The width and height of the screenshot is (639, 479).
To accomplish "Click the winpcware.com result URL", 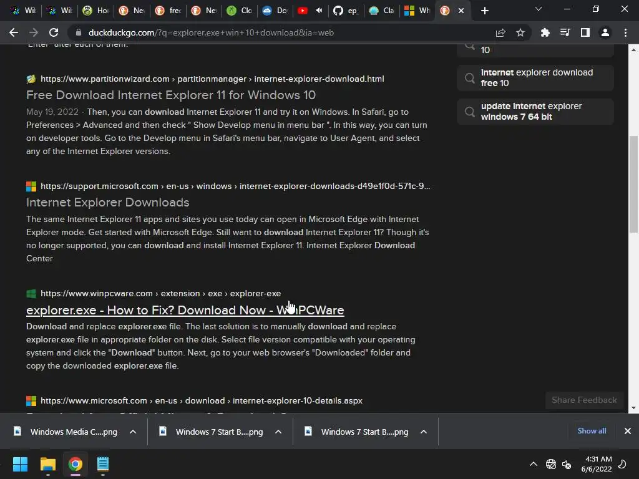I will [x=160, y=293].
